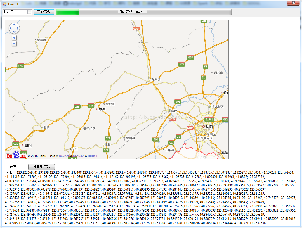302x228 pixels.
Task: Increment the 地区名 spinner up arrow
Action: tap(29, 11)
